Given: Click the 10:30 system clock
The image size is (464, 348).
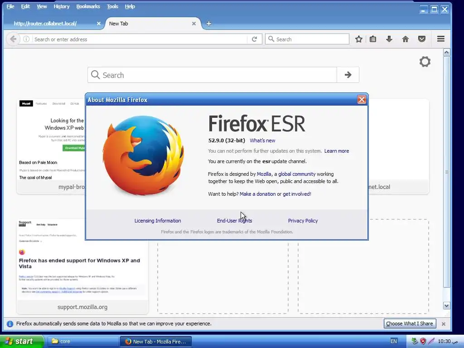Looking at the screenshot, I should coord(448,341).
